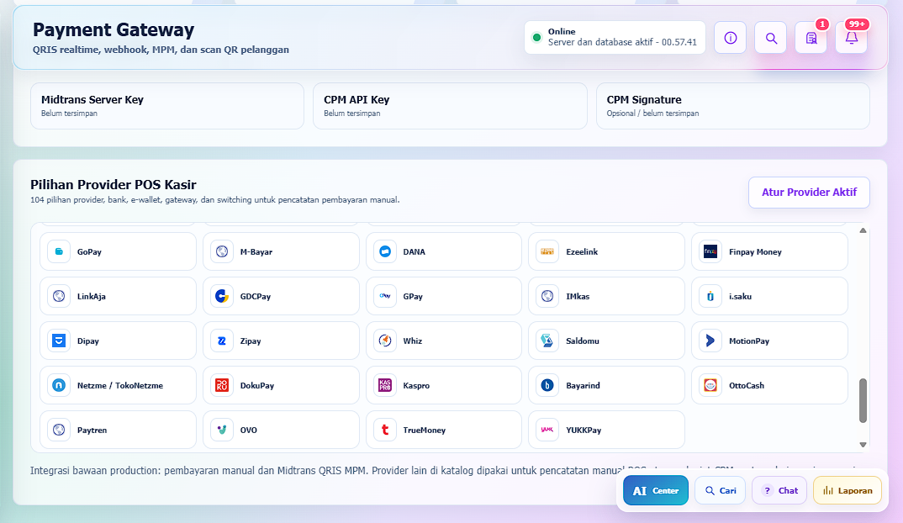This screenshot has width=903, height=523.
Task: Select the Zipay provider icon
Action: tap(222, 341)
